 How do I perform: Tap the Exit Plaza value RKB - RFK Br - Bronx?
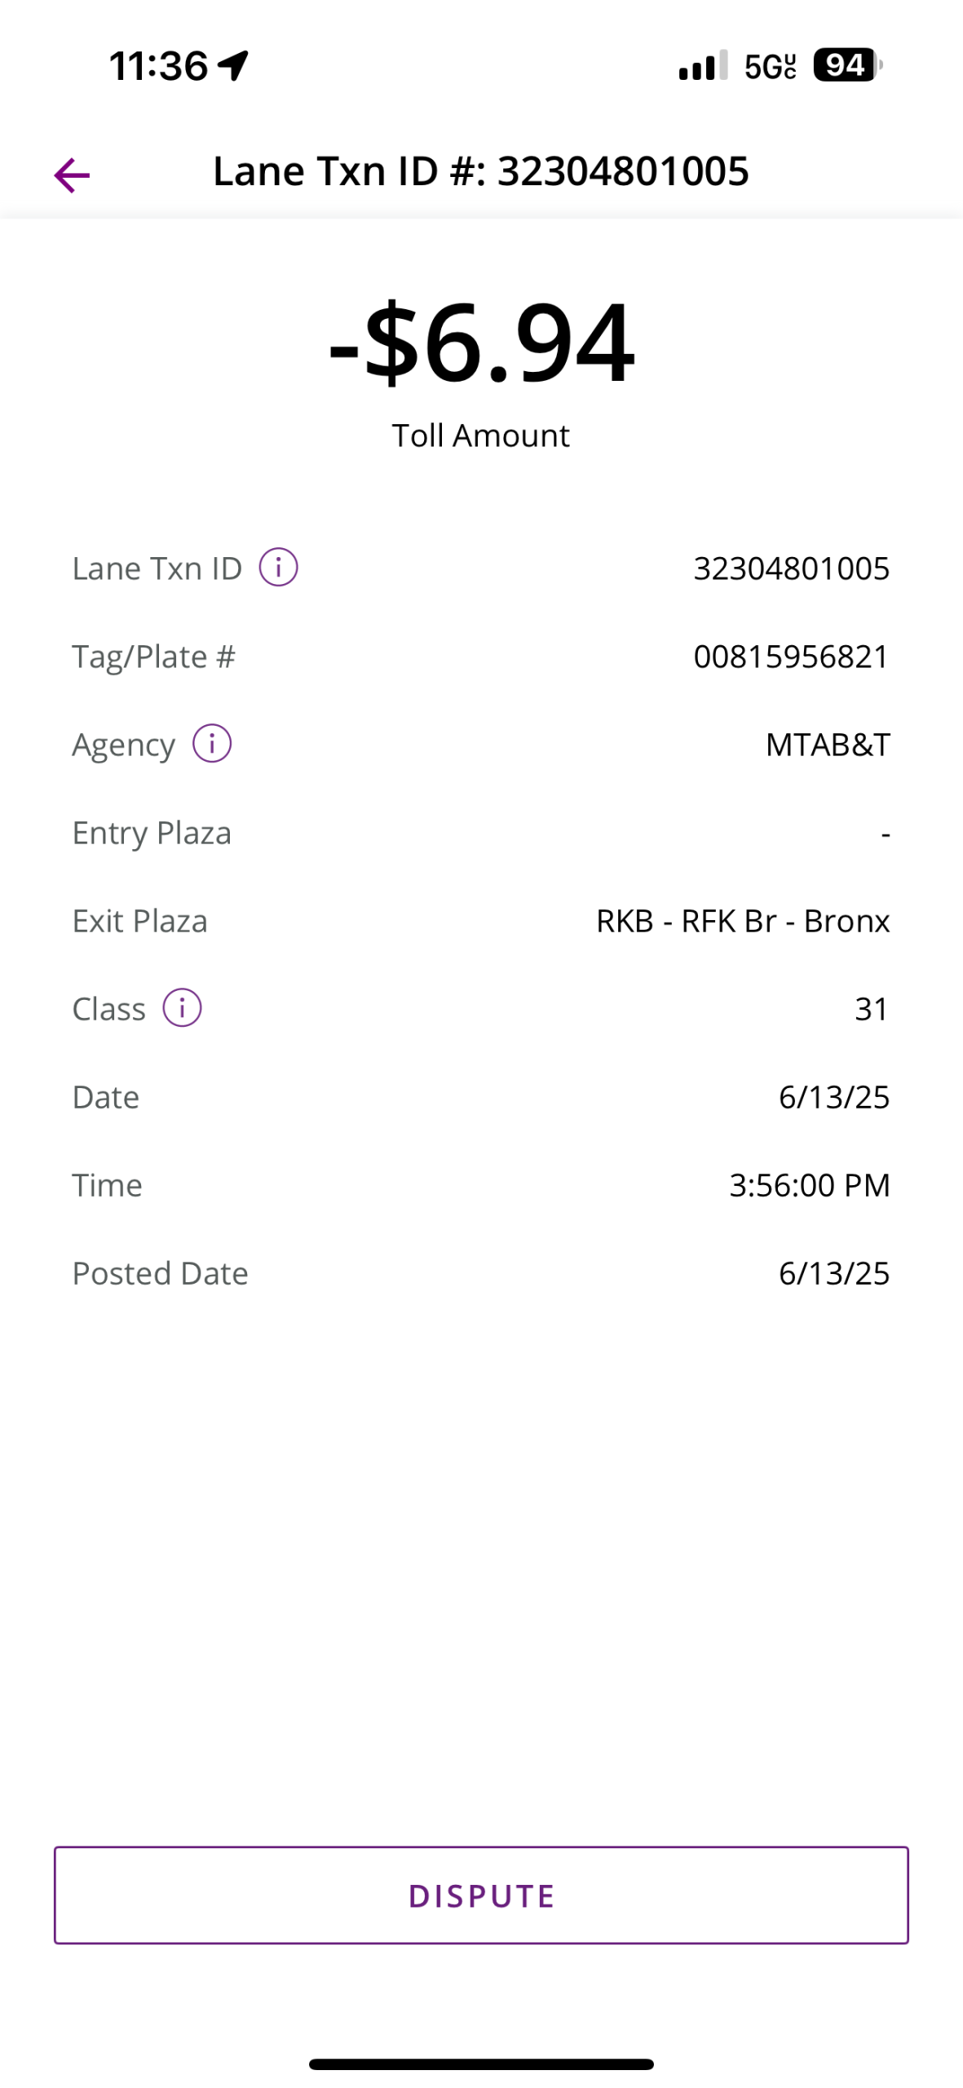[x=743, y=921]
